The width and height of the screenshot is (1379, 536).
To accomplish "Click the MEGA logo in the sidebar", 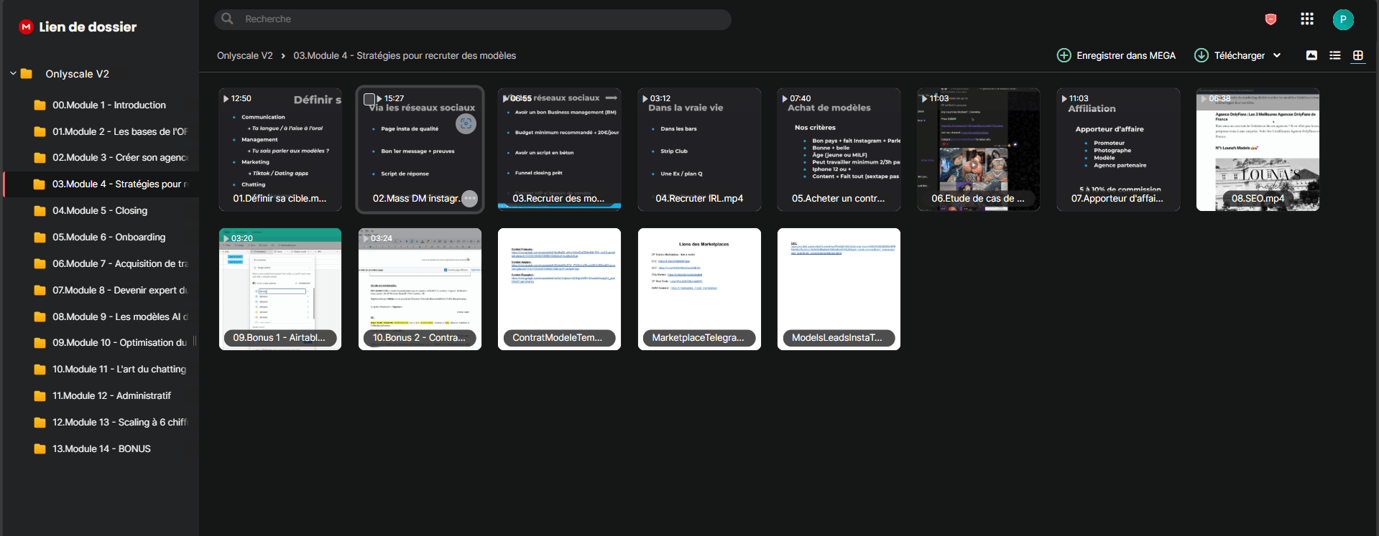I will click(x=27, y=27).
